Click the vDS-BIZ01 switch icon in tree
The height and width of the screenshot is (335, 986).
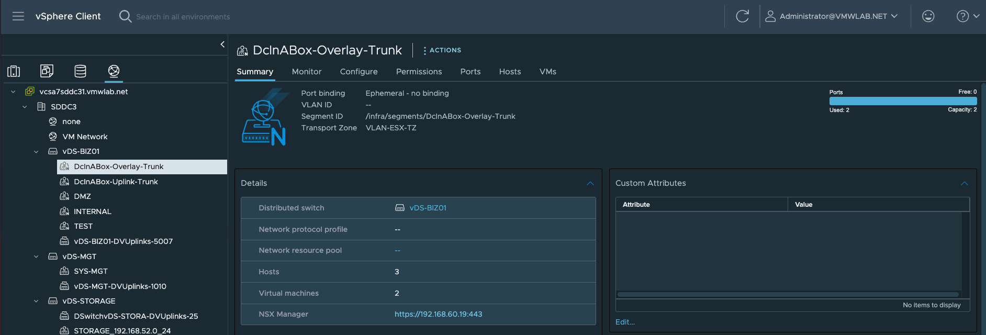(53, 151)
